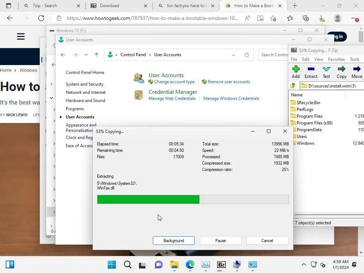364x273 pixels.
Task: Click the Credential Manager safe icon
Action: [x=139, y=95]
